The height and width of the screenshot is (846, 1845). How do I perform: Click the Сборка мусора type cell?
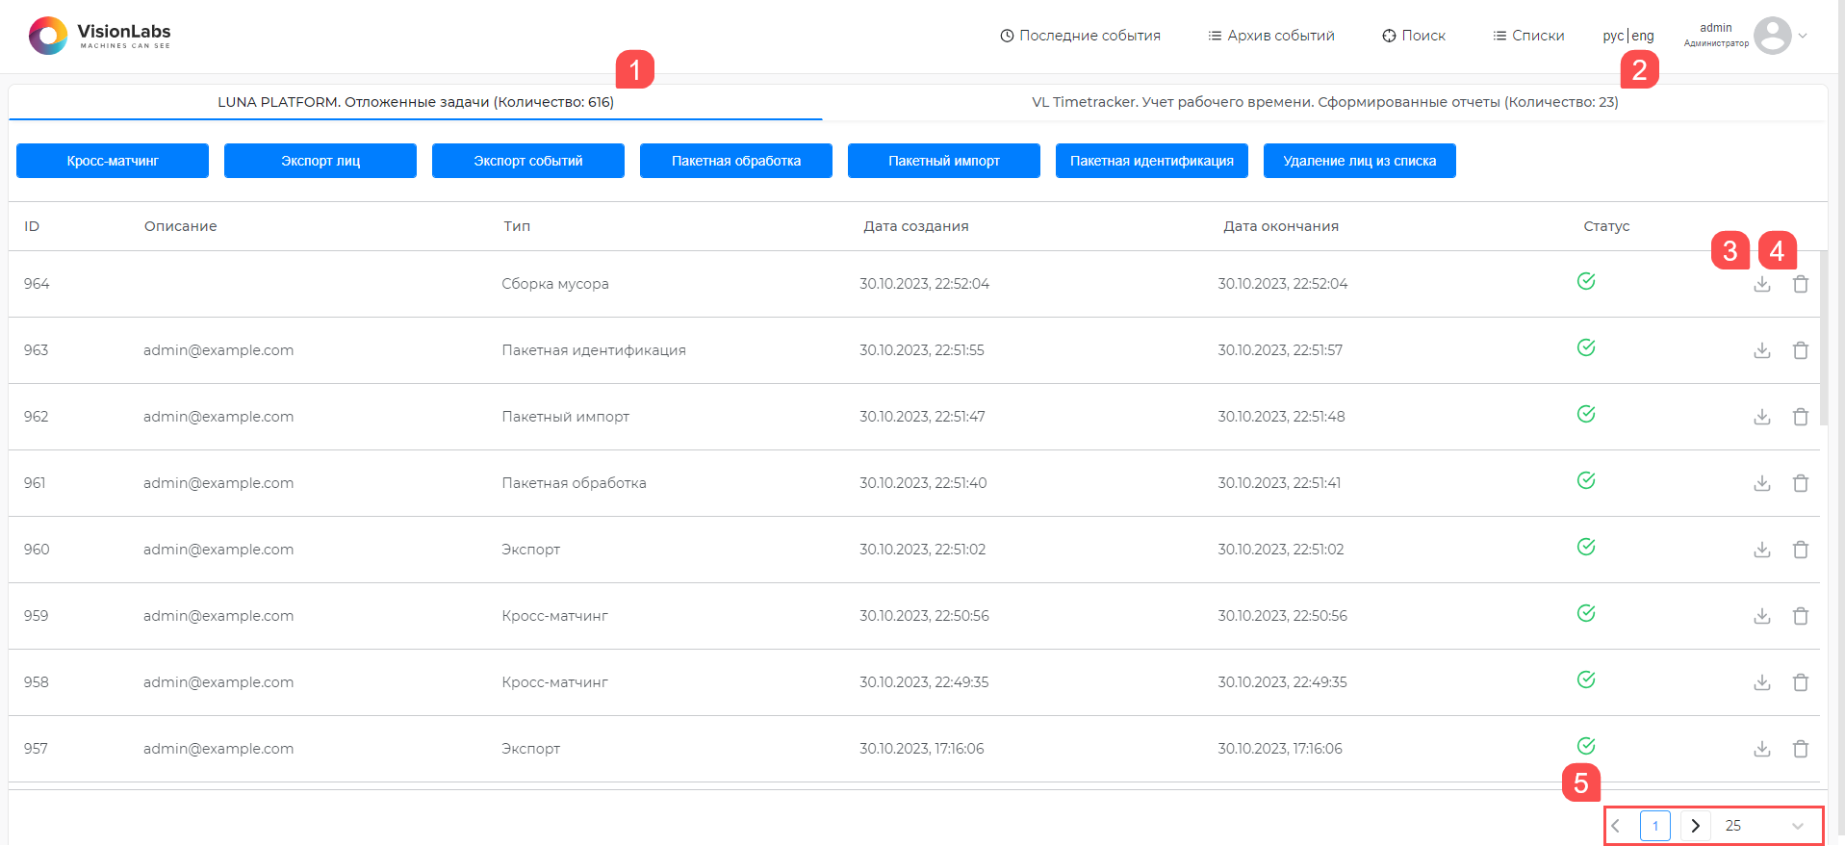pyautogui.click(x=555, y=284)
